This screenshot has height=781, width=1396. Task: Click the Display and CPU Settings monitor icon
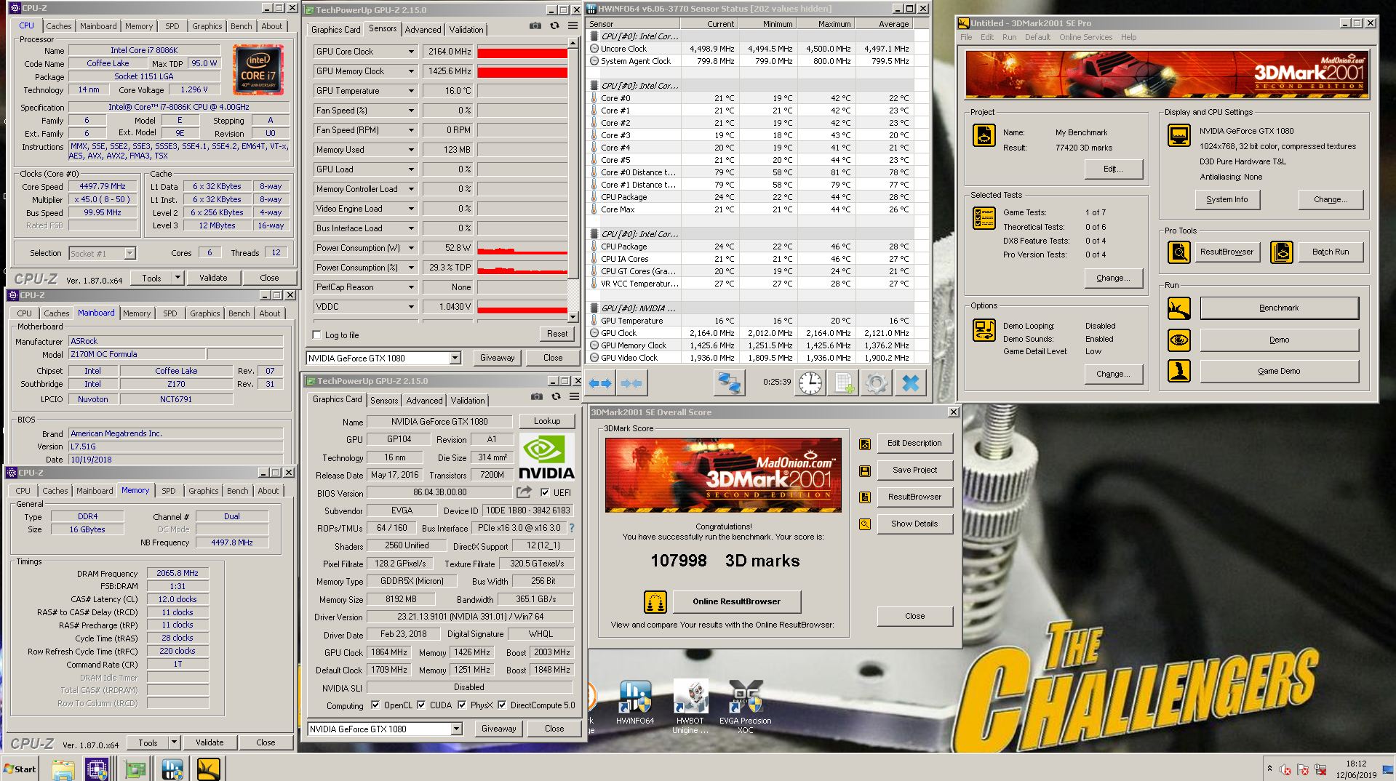coord(1179,135)
